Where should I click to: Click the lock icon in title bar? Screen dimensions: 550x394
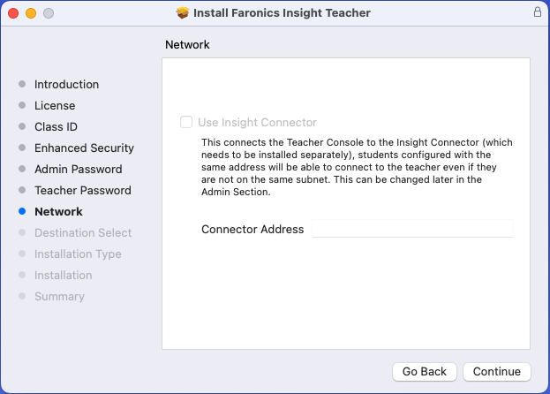click(537, 13)
